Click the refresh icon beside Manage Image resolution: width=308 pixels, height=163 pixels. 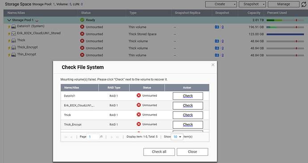304,4
